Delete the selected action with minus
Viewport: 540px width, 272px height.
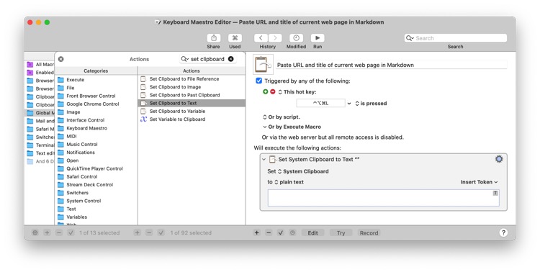[269, 232]
